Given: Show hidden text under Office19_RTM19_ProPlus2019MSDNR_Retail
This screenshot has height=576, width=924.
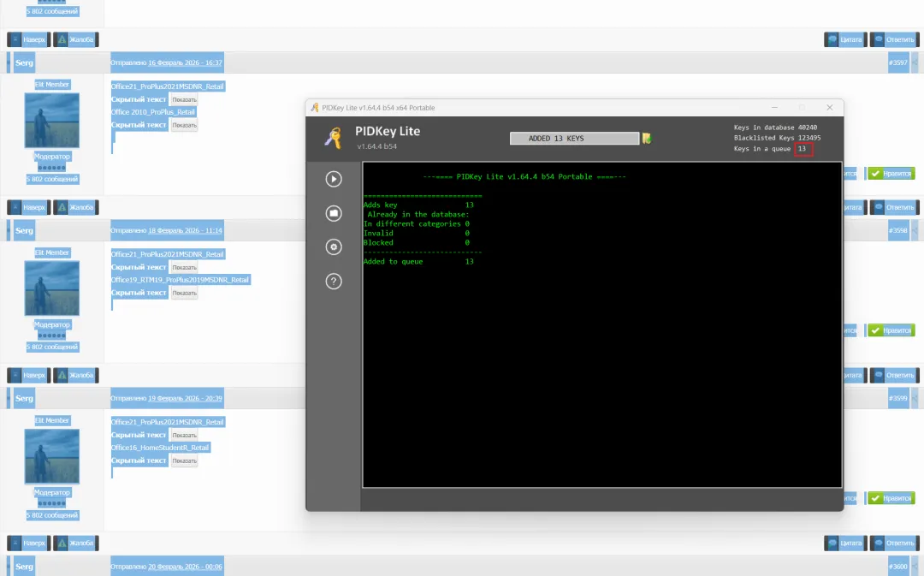Looking at the screenshot, I should [x=185, y=293].
